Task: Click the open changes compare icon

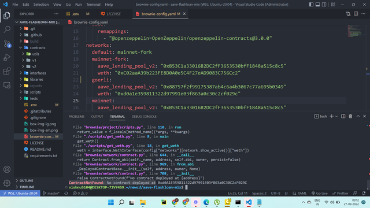Action: pyautogui.click(x=348, y=14)
